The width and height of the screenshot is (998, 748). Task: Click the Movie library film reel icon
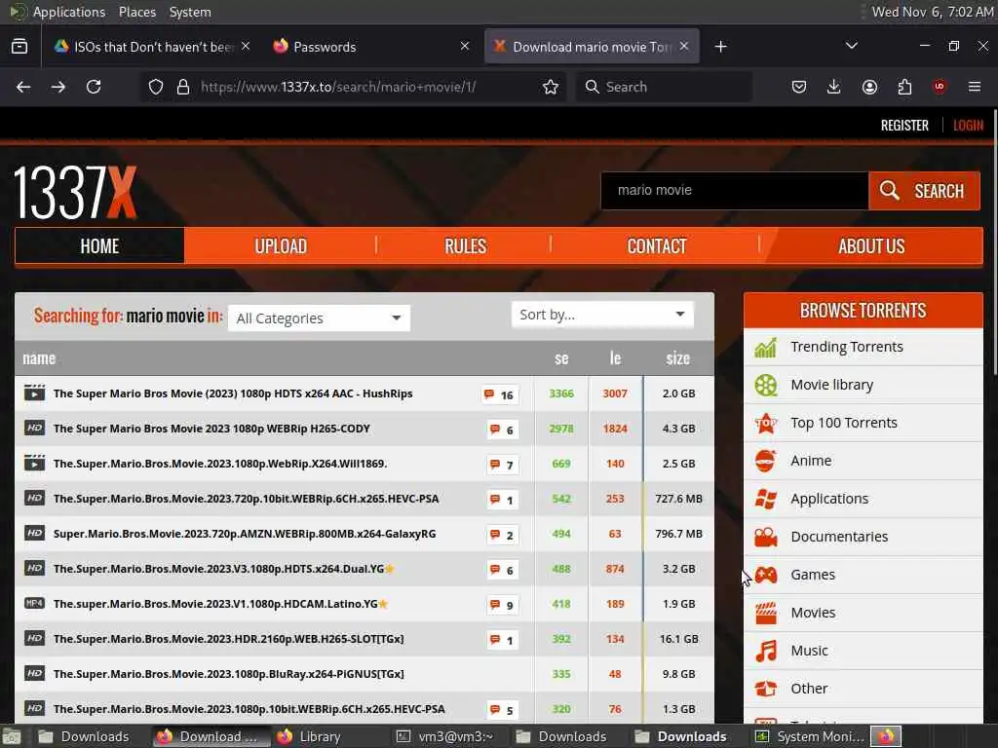click(766, 386)
